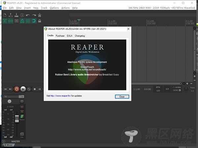The width and height of the screenshot is (198, 148).
Task: Toggle the locking padlock icon
Action: (x=40, y=21)
